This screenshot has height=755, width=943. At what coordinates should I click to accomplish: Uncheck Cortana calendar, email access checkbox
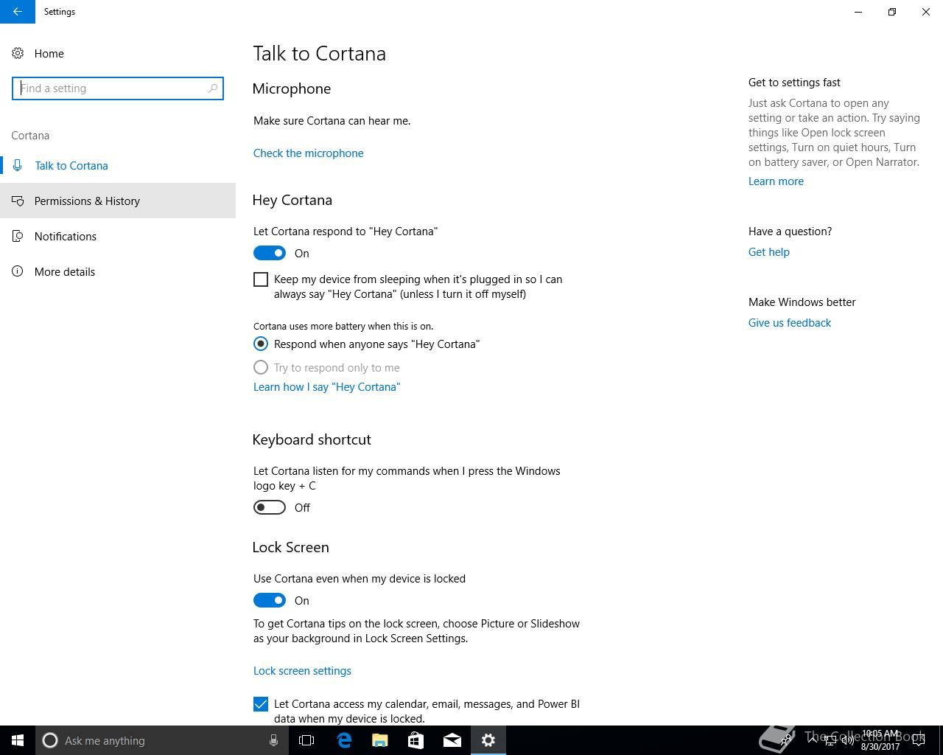coord(261,704)
